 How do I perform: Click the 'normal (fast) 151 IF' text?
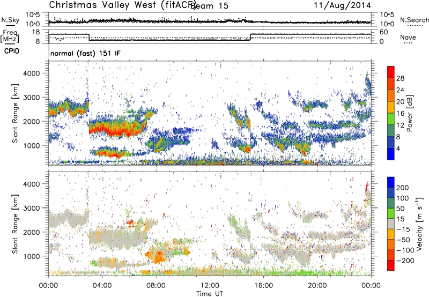(x=85, y=53)
